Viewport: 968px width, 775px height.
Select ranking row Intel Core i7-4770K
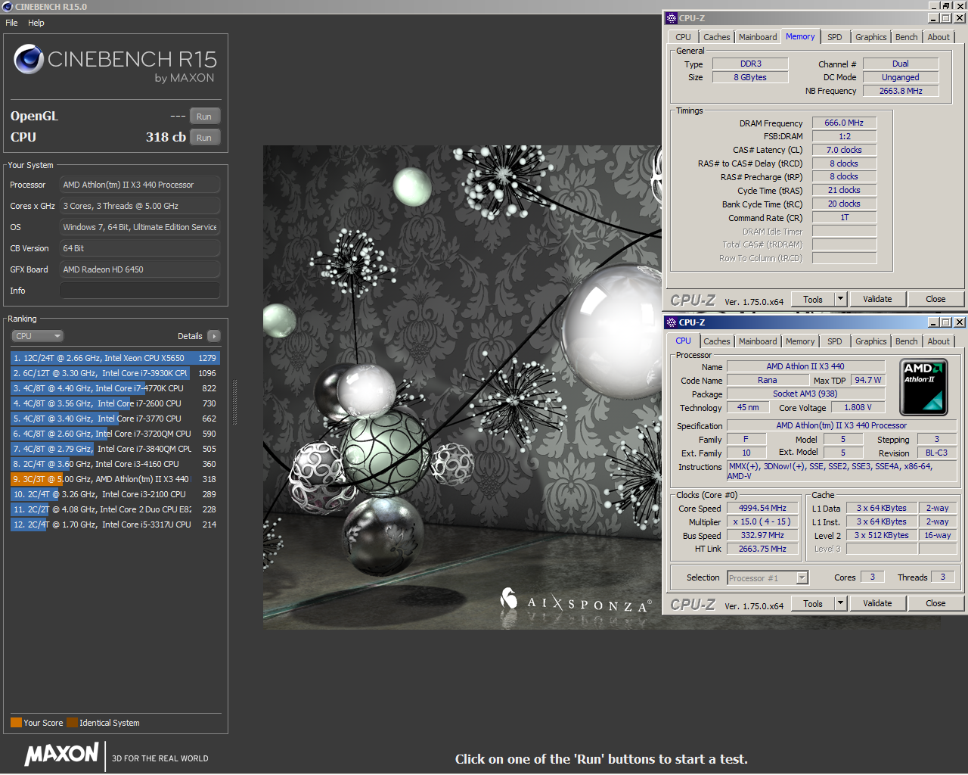[115, 388]
